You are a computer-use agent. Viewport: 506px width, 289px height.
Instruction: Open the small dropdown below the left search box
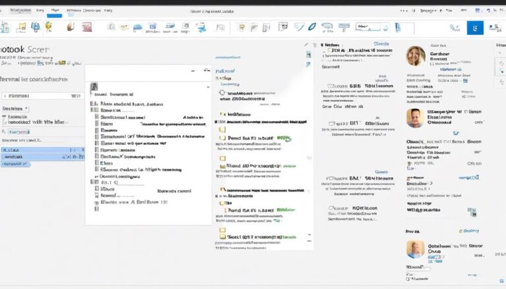pyautogui.click(x=15, y=109)
